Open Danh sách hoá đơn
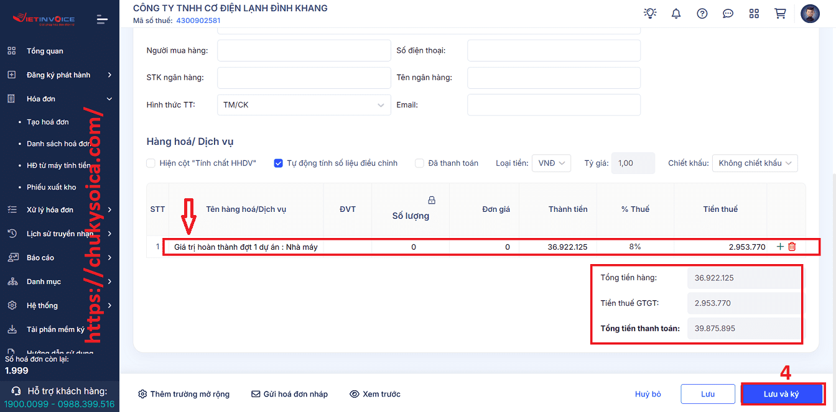 pos(58,144)
